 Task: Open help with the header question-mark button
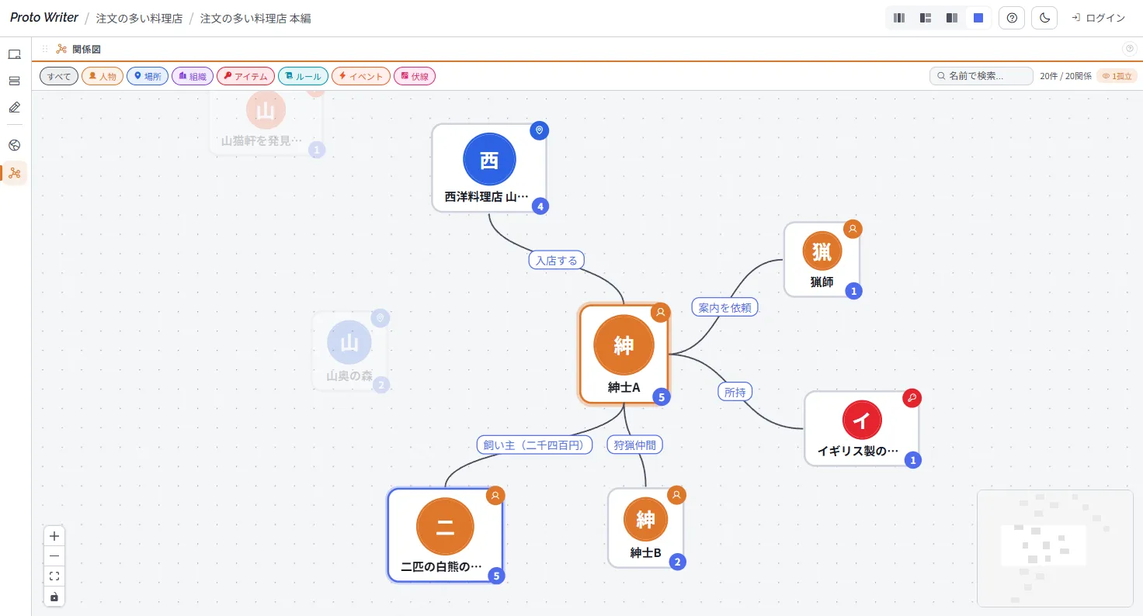(x=1011, y=18)
